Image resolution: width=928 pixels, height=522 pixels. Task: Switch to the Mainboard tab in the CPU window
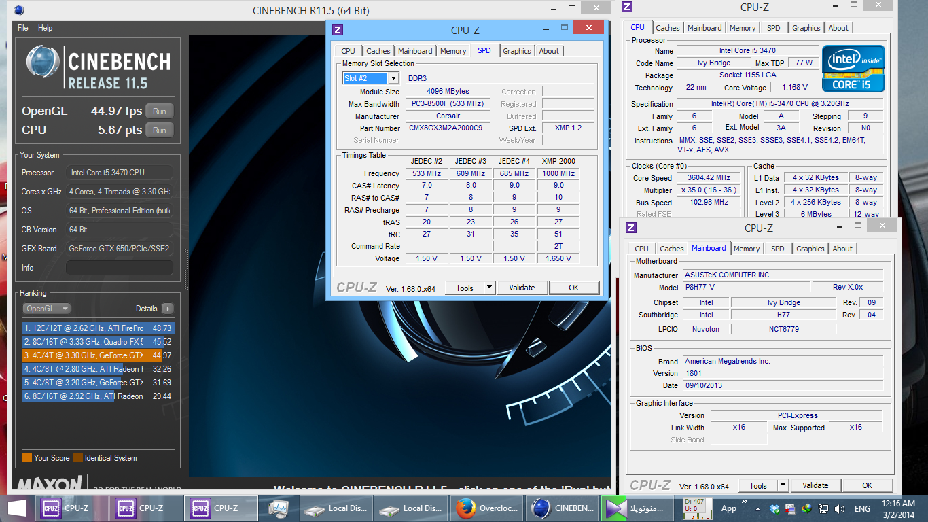tap(704, 28)
